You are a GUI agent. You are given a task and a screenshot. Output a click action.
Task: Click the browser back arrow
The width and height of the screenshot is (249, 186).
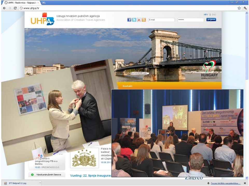(x=4, y=8)
